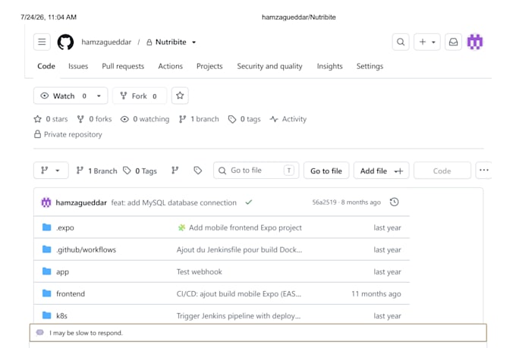Viewport: 516px width, 348px height.
Task: Open the 0 stars link
Action: [x=51, y=119]
